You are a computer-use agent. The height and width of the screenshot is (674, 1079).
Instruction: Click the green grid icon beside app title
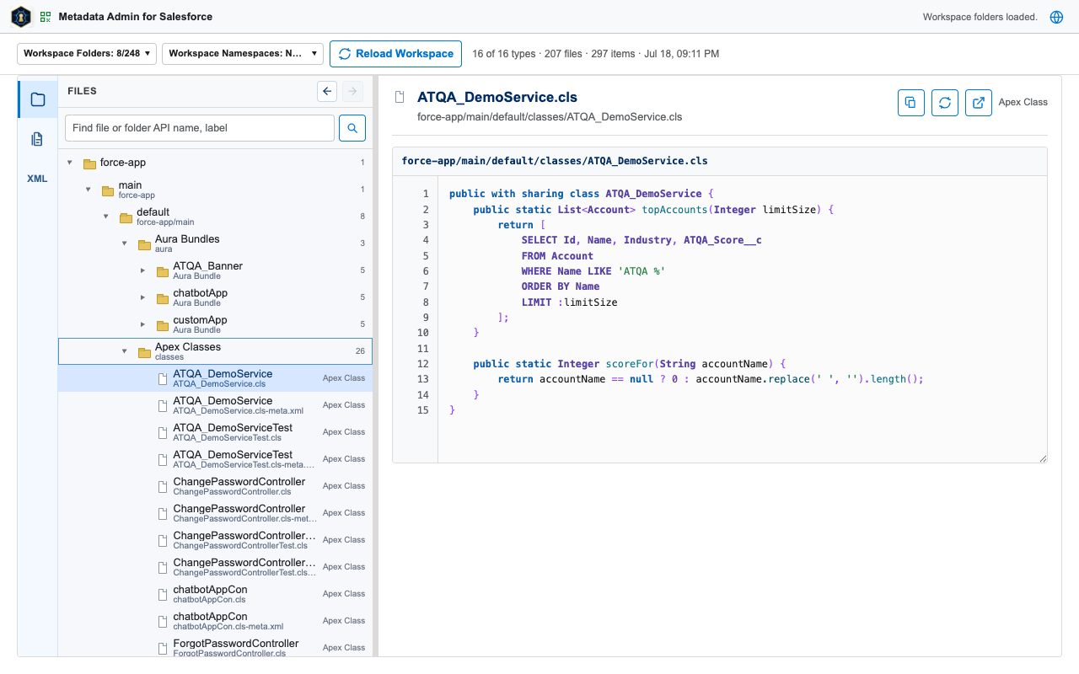(x=46, y=17)
